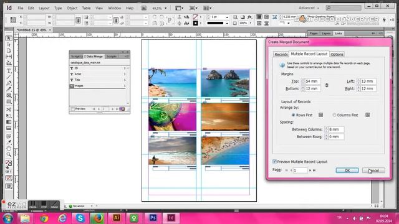The image size is (399, 224).
Task: Switch to the Options tab
Action: pos(337,54)
